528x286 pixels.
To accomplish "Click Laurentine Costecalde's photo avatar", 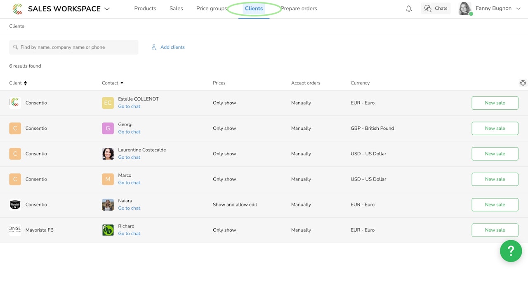I will pyautogui.click(x=108, y=154).
